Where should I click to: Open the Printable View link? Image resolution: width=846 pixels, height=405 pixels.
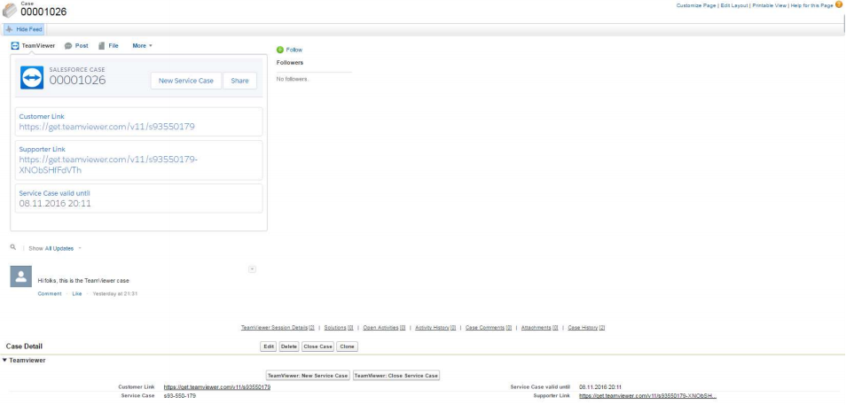(x=769, y=5)
